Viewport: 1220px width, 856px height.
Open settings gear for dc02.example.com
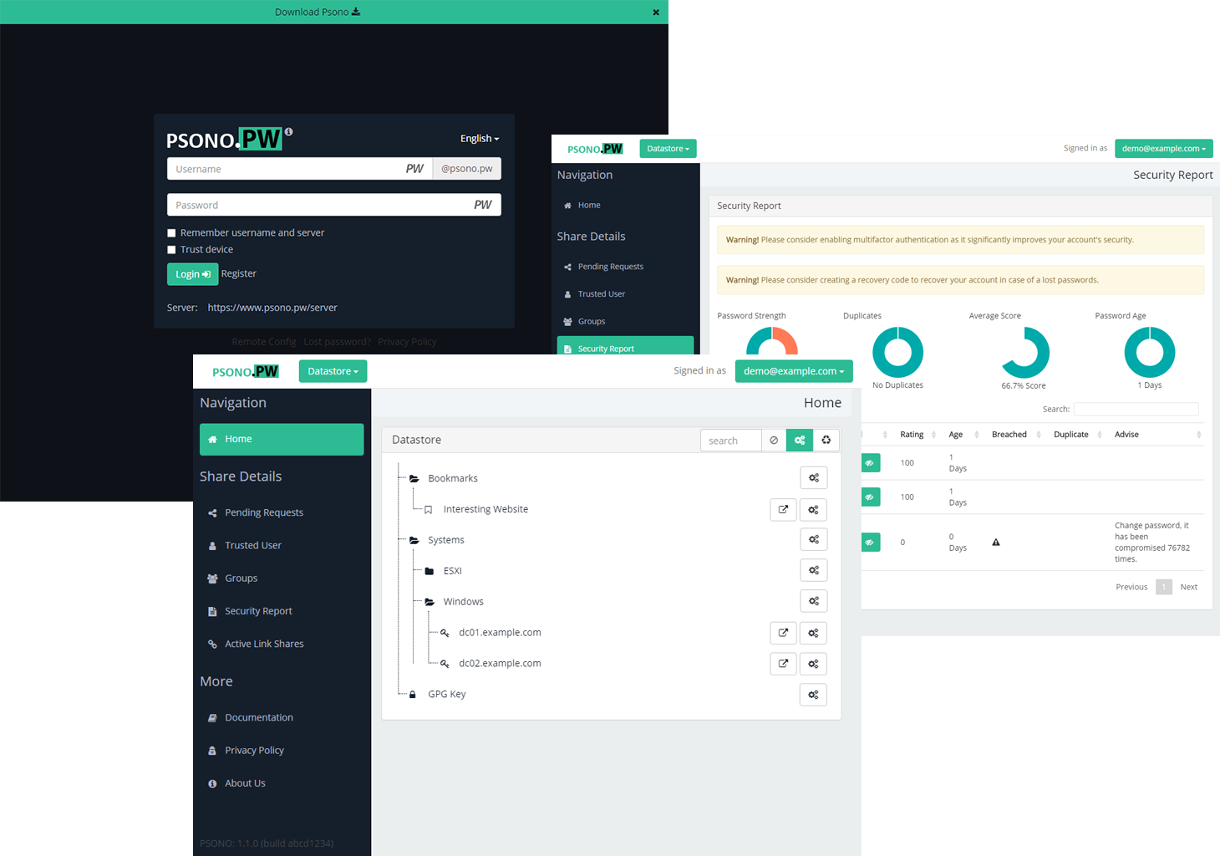click(x=813, y=664)
